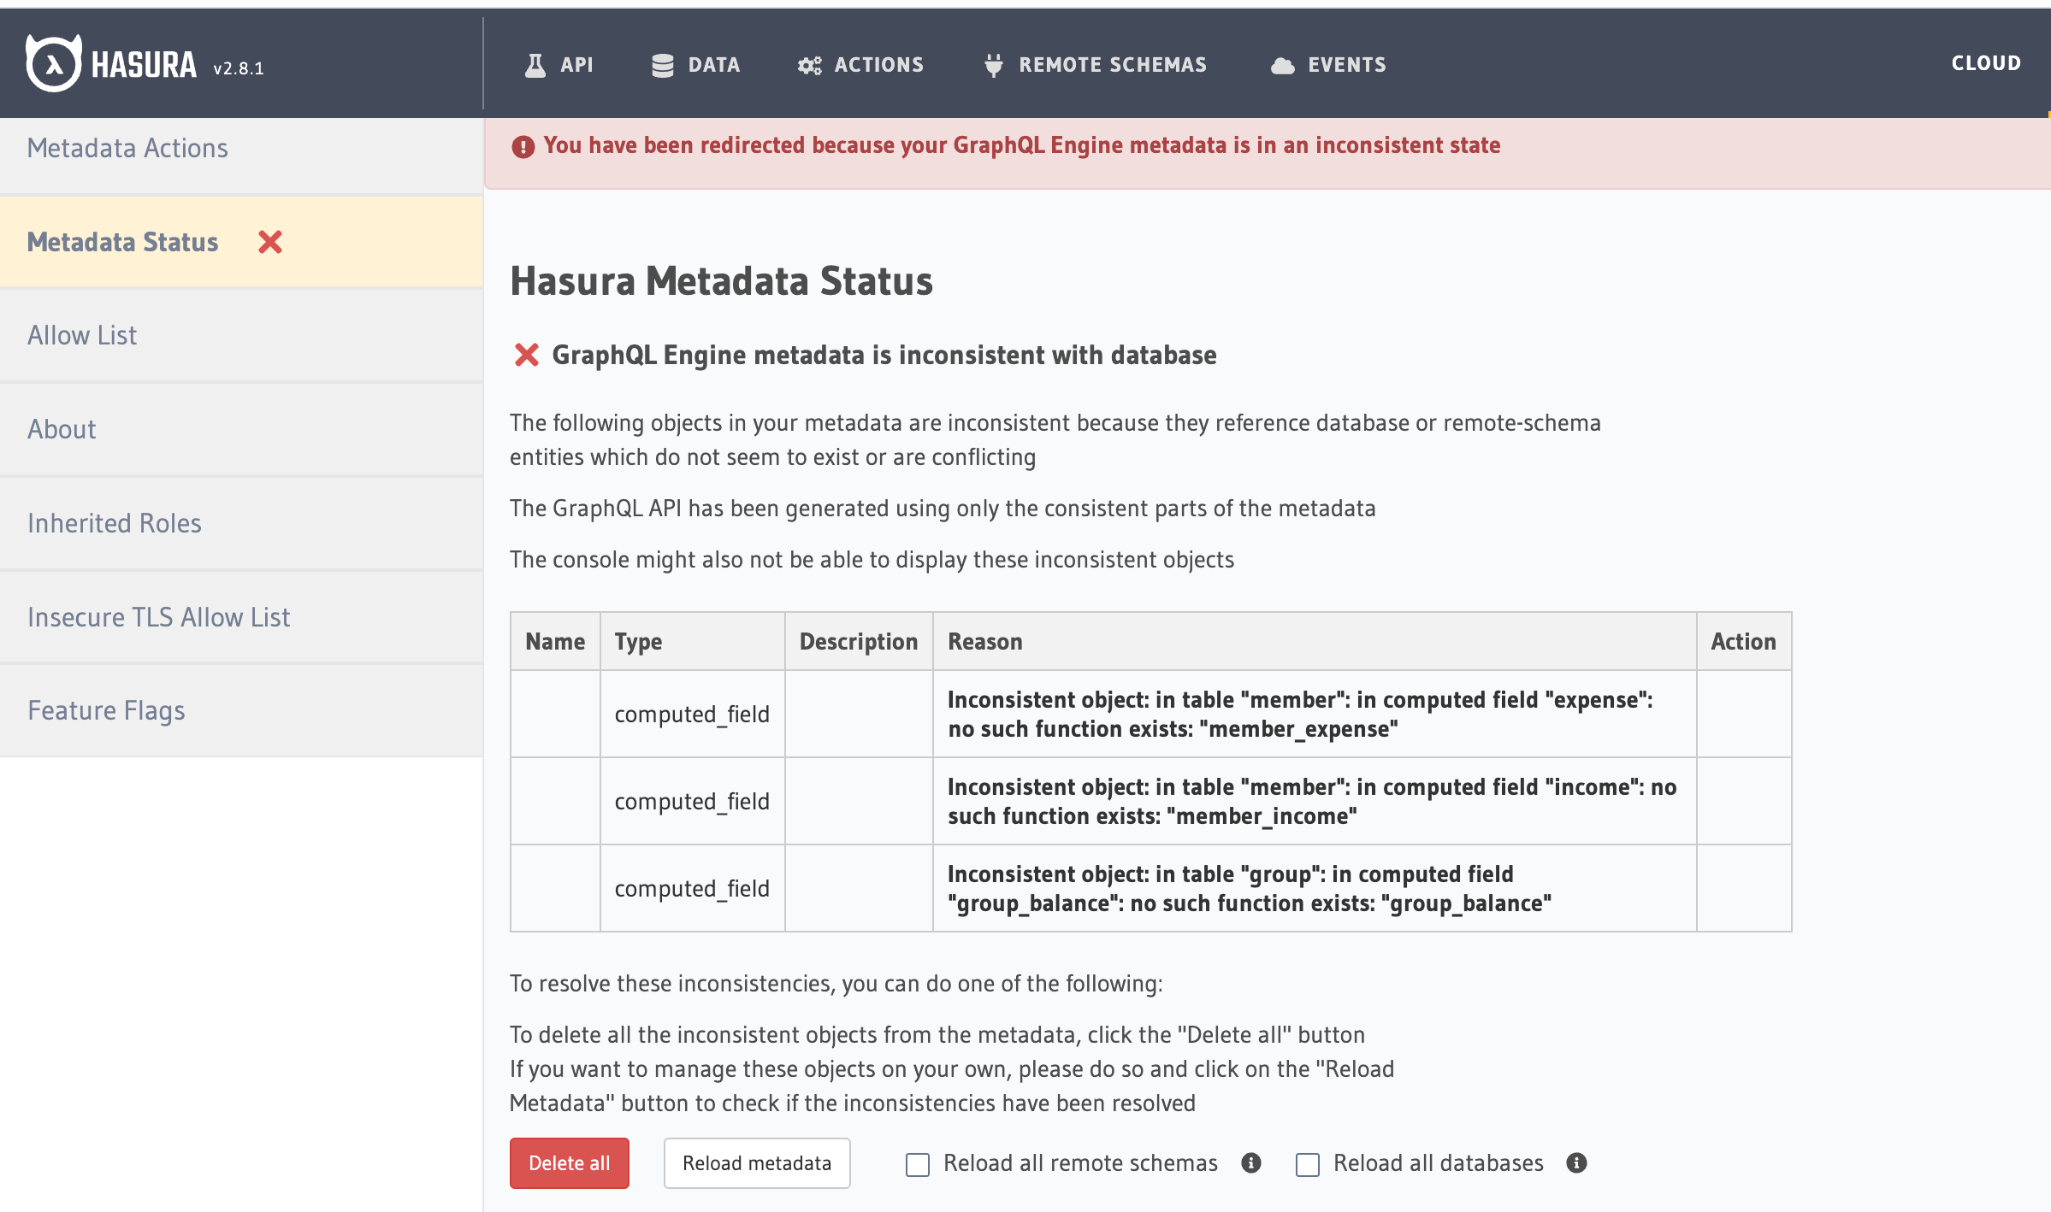Click the Actions gears icon
Viewport: 2051px width, 1212px height.
click(809, 65)
